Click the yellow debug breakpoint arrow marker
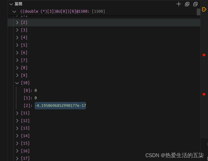Screen dimensions: 208x161 pyautogui.click(x=204, y=9)
